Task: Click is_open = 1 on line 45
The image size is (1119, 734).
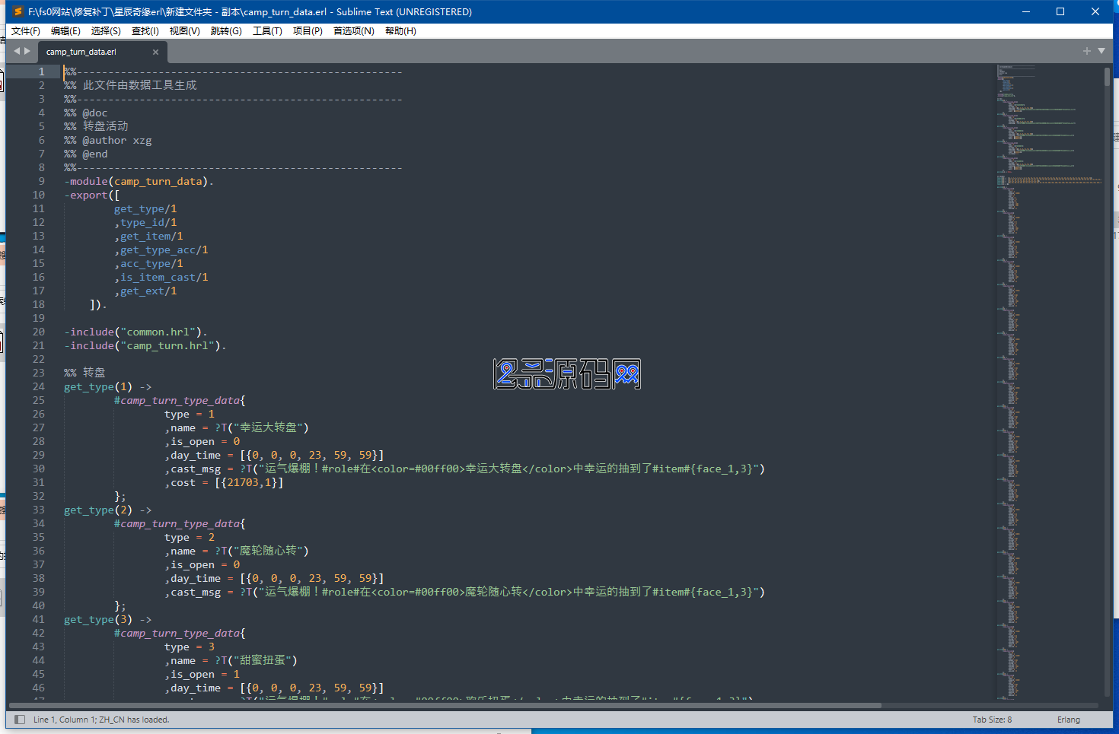Action: 202,674
